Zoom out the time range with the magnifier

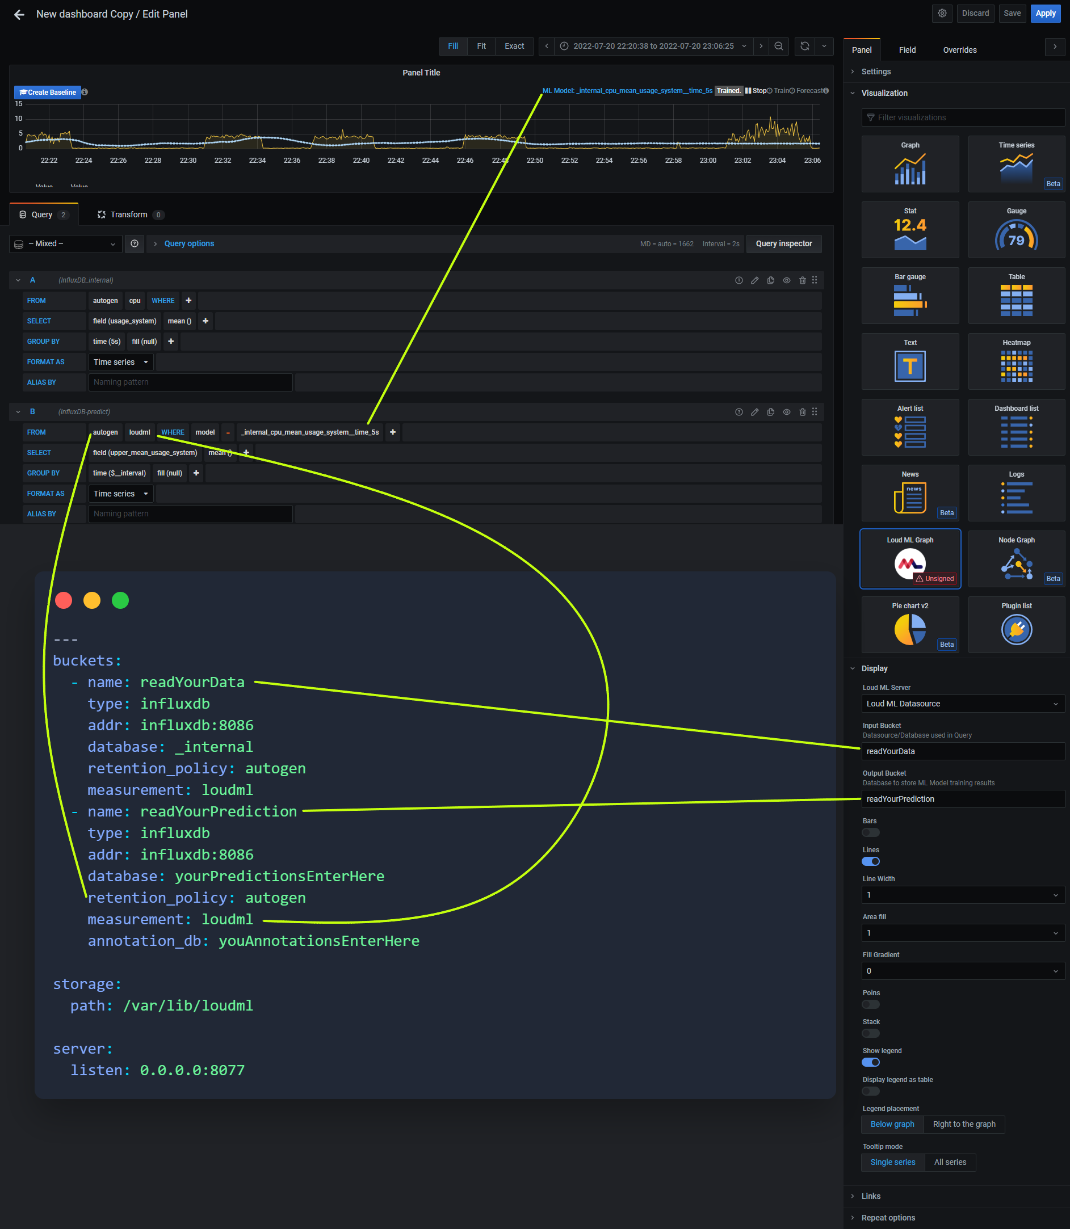pyautogui.click(x=779, y=46)
